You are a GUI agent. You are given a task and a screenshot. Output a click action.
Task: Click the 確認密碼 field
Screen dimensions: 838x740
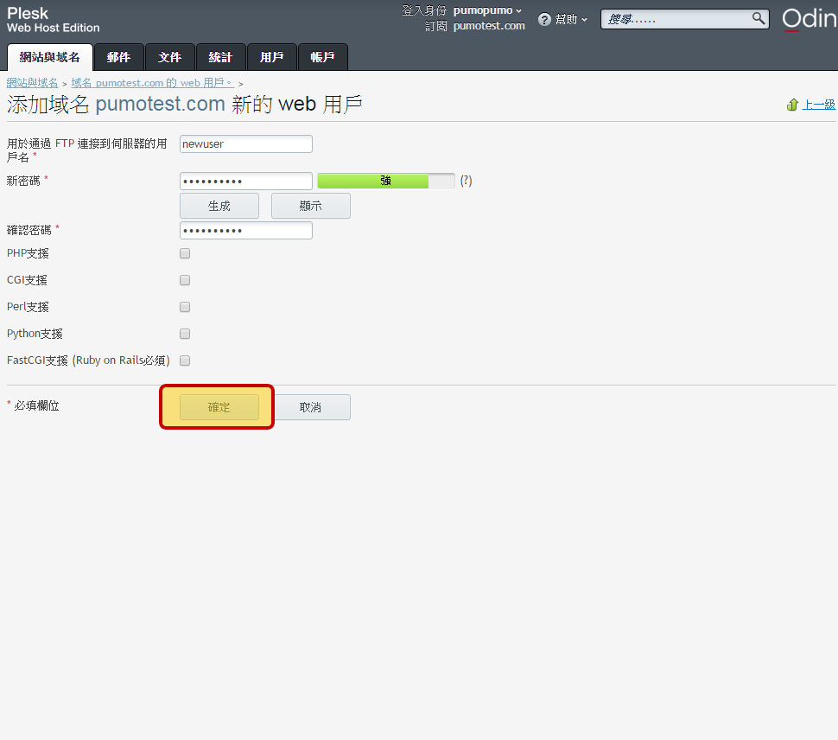tap(246, 231)
